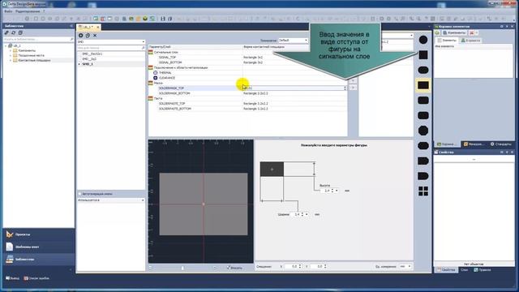Expand the Footprints folder in tree

11,56
